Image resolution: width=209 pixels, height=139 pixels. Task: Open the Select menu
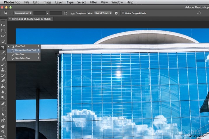[81, 2]
